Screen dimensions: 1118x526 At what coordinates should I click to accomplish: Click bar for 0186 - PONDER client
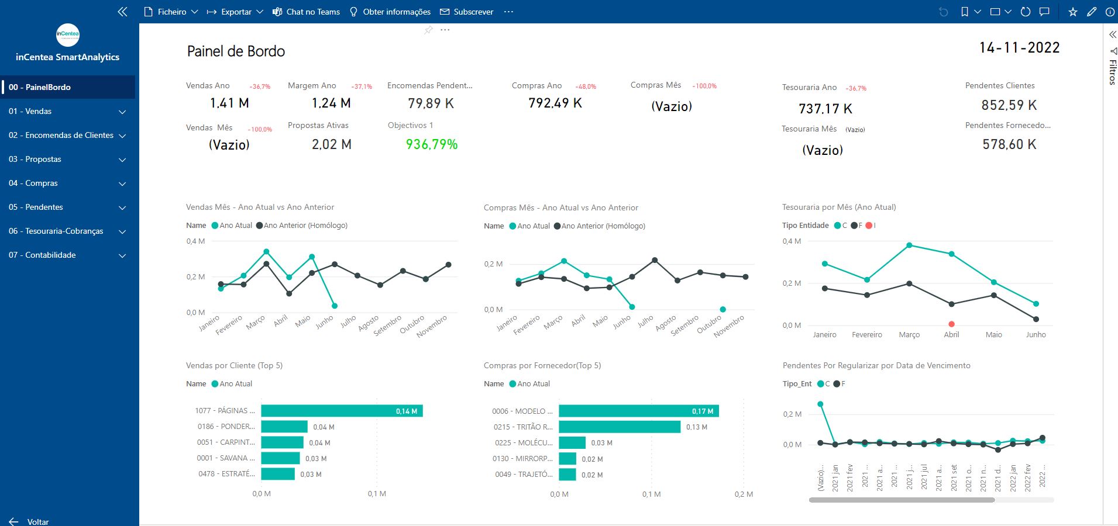(x=284, y=427)
